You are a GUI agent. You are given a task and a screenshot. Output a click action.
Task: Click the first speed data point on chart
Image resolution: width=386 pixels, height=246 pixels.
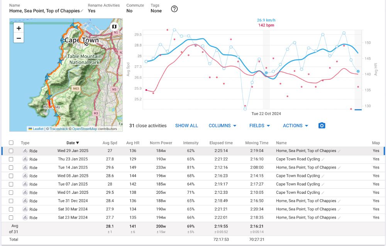coord(146,62)
